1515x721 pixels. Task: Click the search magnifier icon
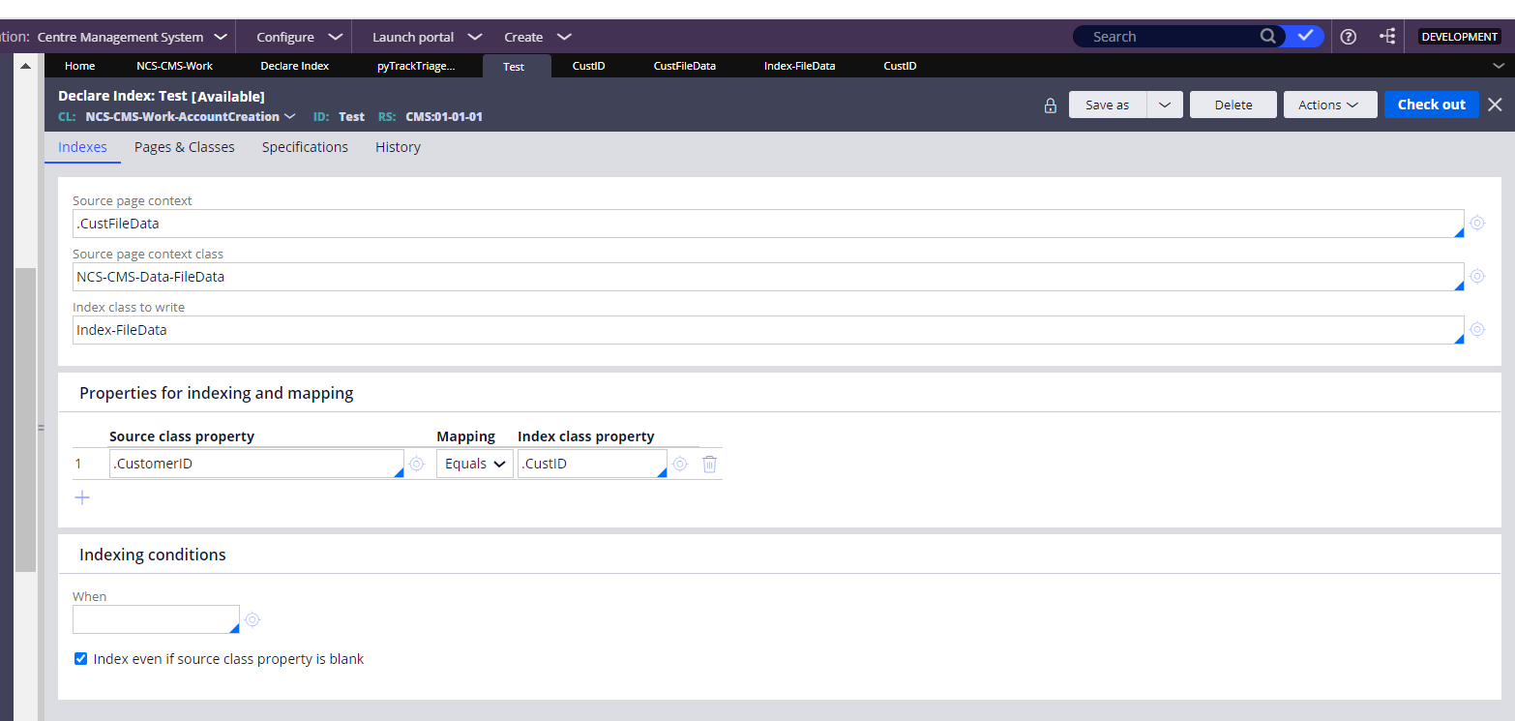coord(1267,37)
